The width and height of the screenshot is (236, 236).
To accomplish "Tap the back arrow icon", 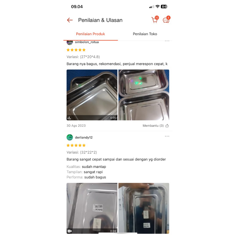I will coord(70,20).
